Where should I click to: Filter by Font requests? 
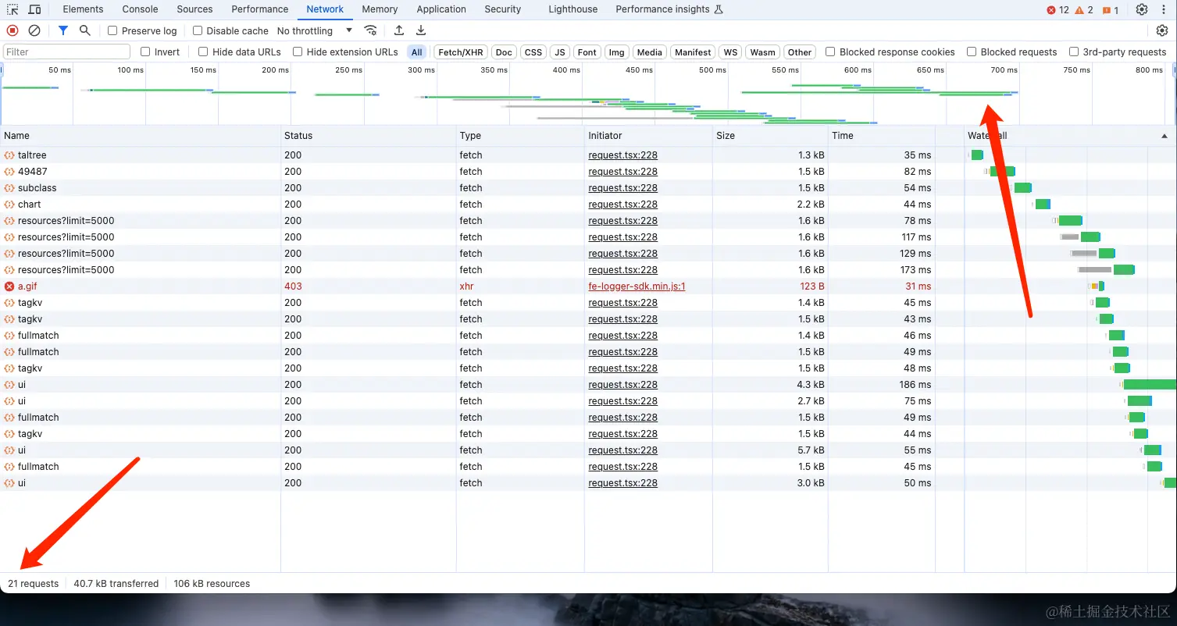tap(587, 52)
